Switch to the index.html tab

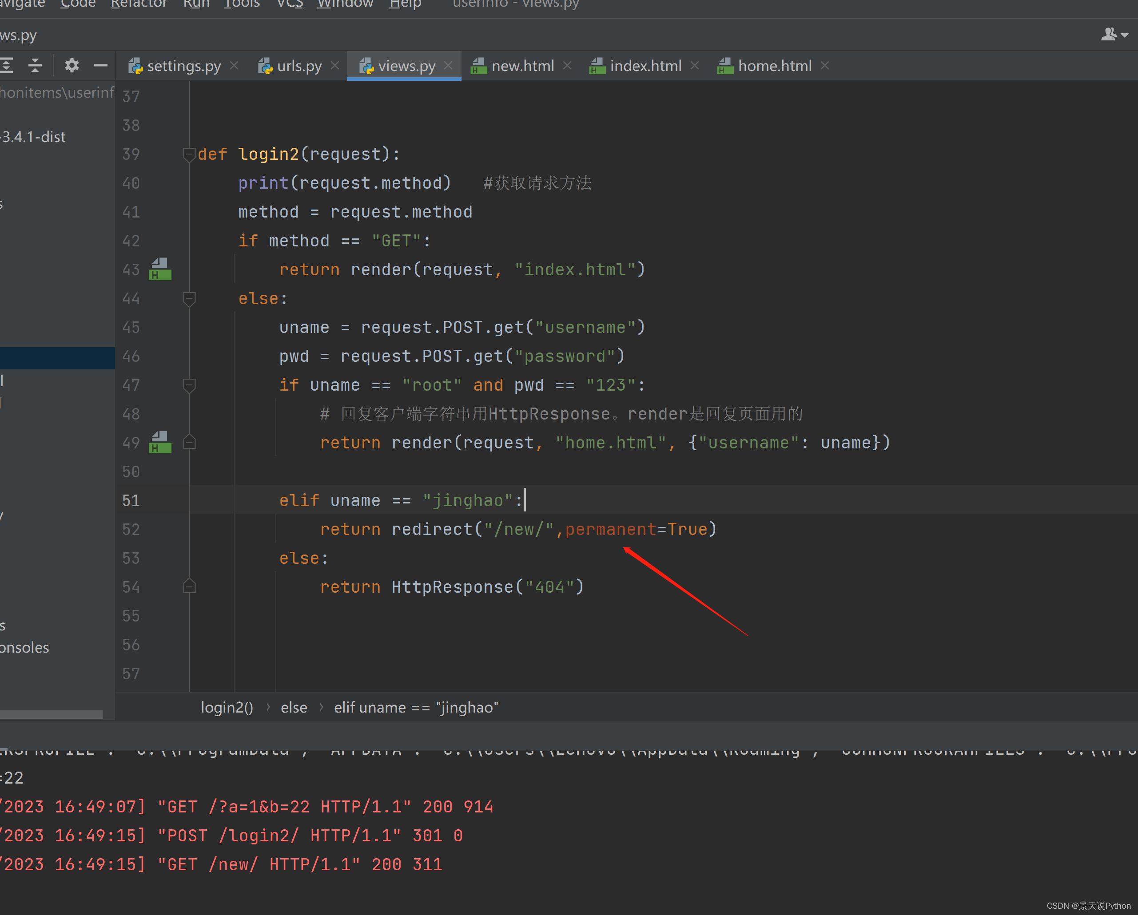click(645, 66)
